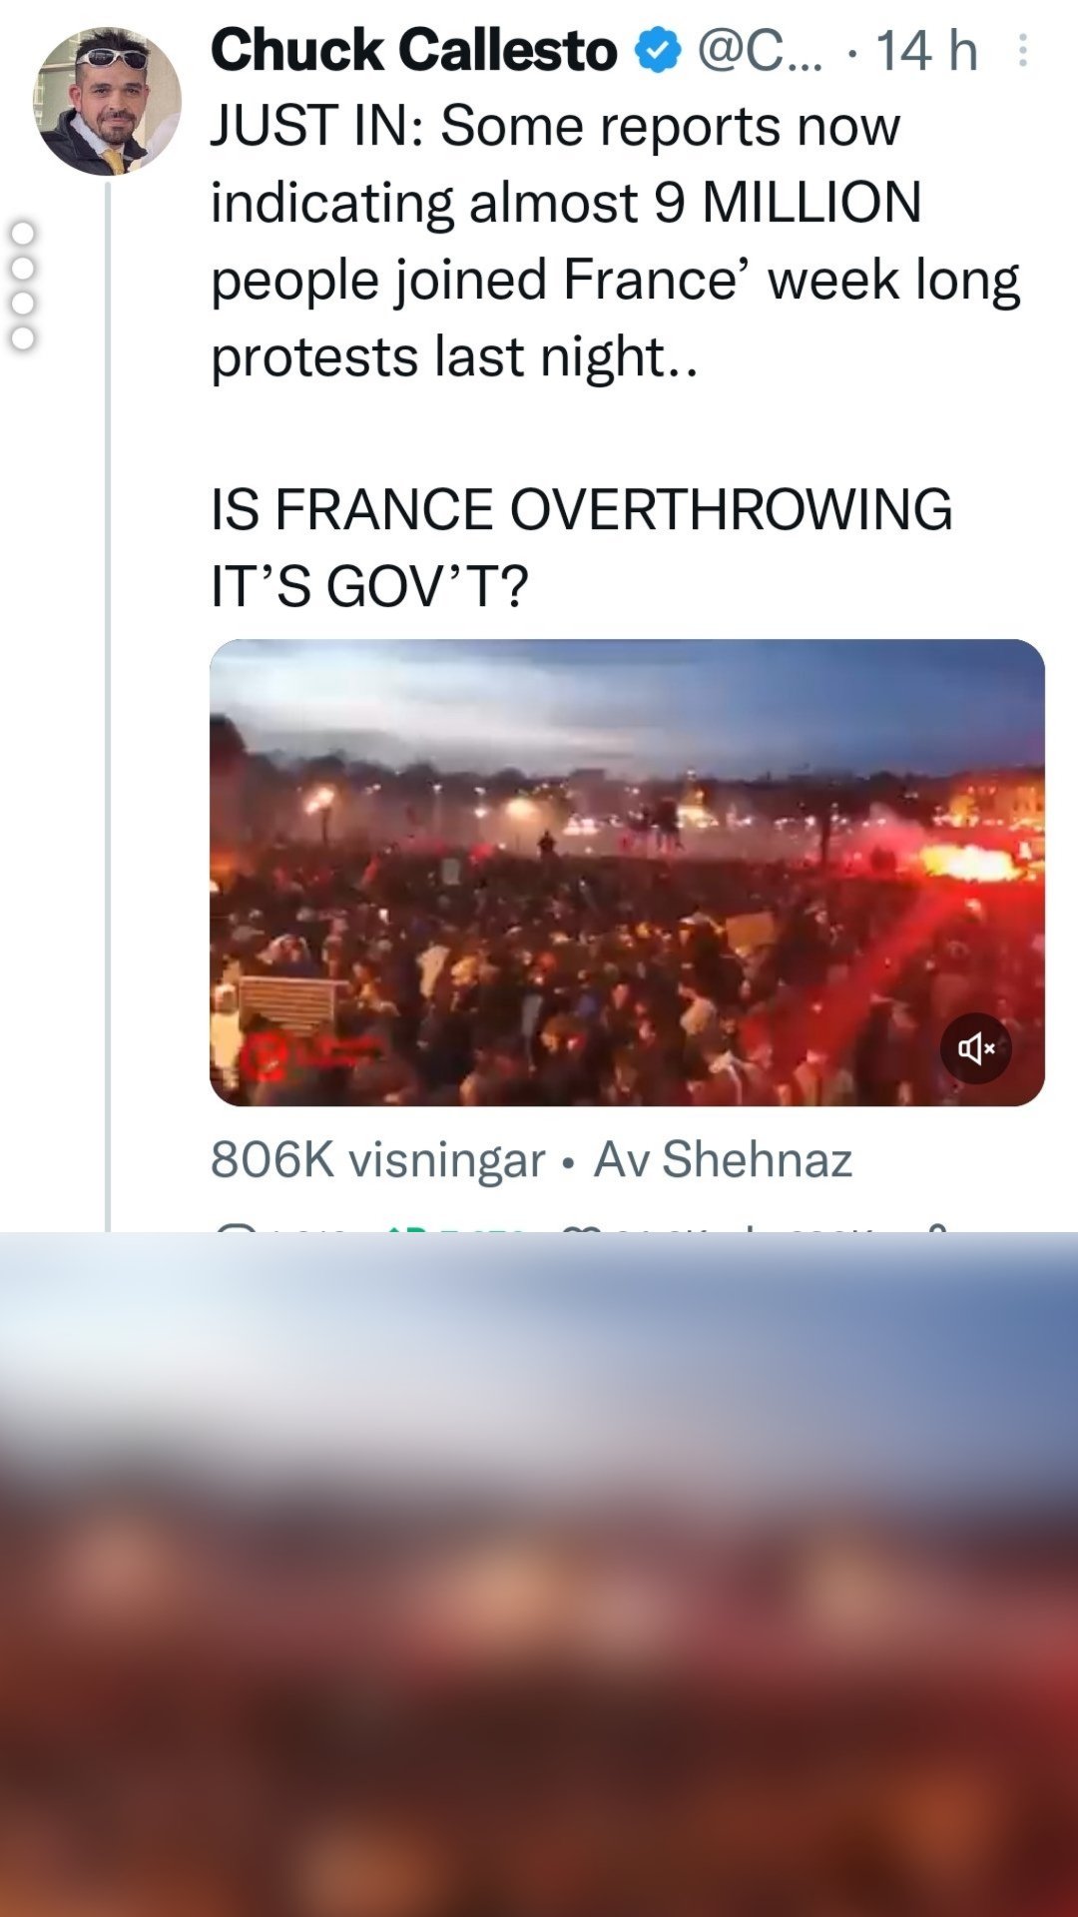The image size is (1078, 1917).
Task: Open the blurred image below the tweet
Action: 539,1575
